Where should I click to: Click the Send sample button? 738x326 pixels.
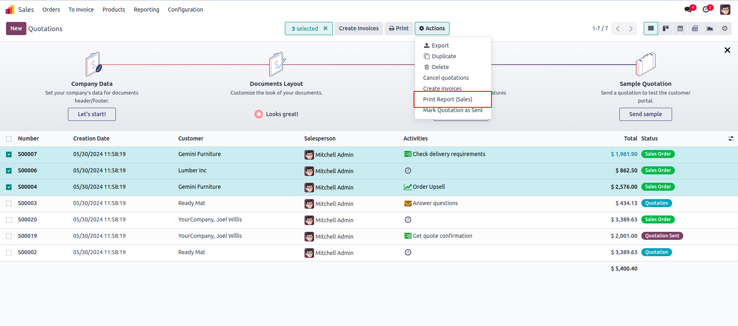[x=645, y=114]
